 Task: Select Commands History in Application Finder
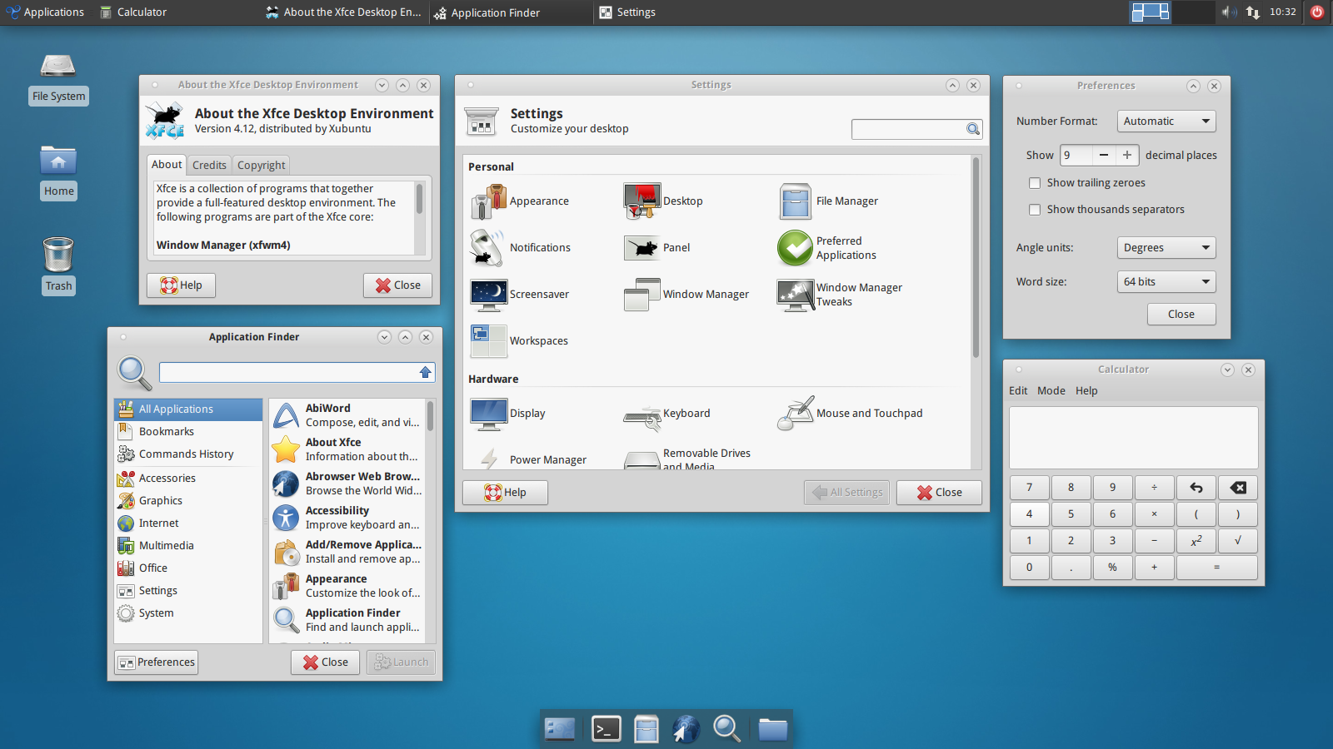187,454
